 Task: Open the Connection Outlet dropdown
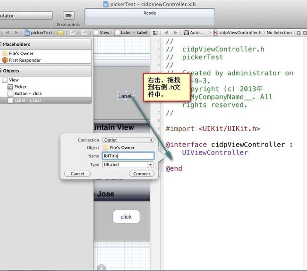pos(128,140)
